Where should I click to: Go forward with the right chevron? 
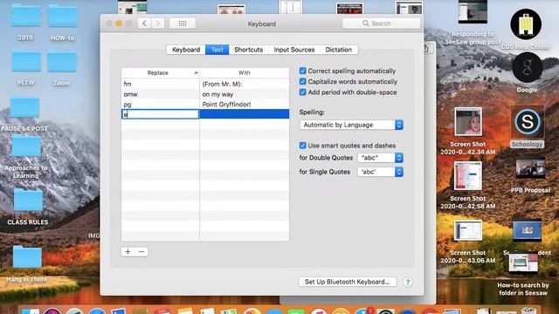tap(157, 24)
